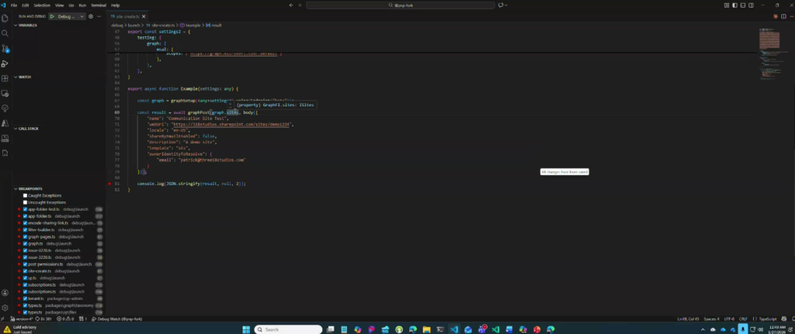
Task: Open the Extensions view in activity bar
Action: (x=5, y=78)
